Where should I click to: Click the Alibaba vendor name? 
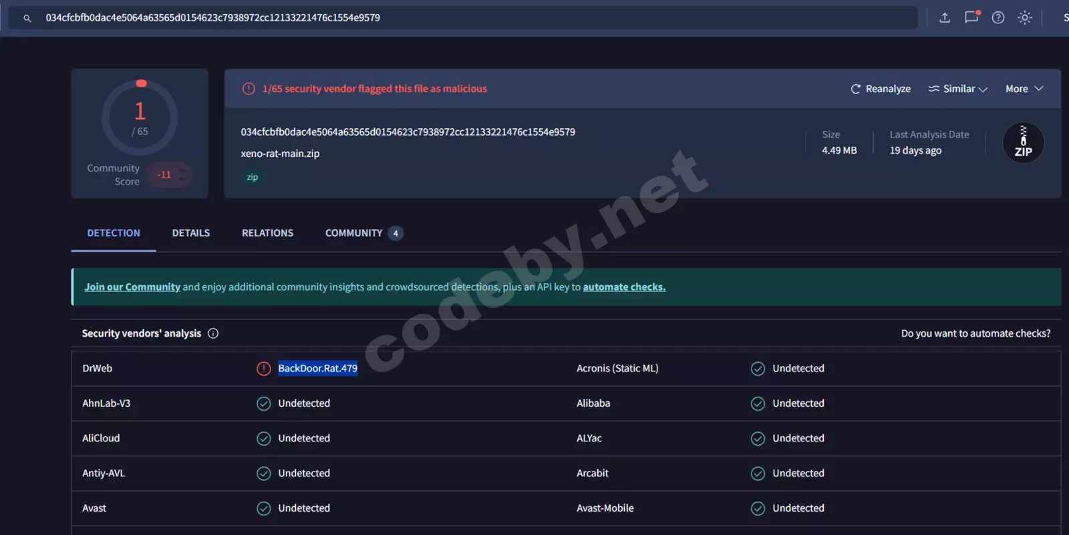click(593, 403)
